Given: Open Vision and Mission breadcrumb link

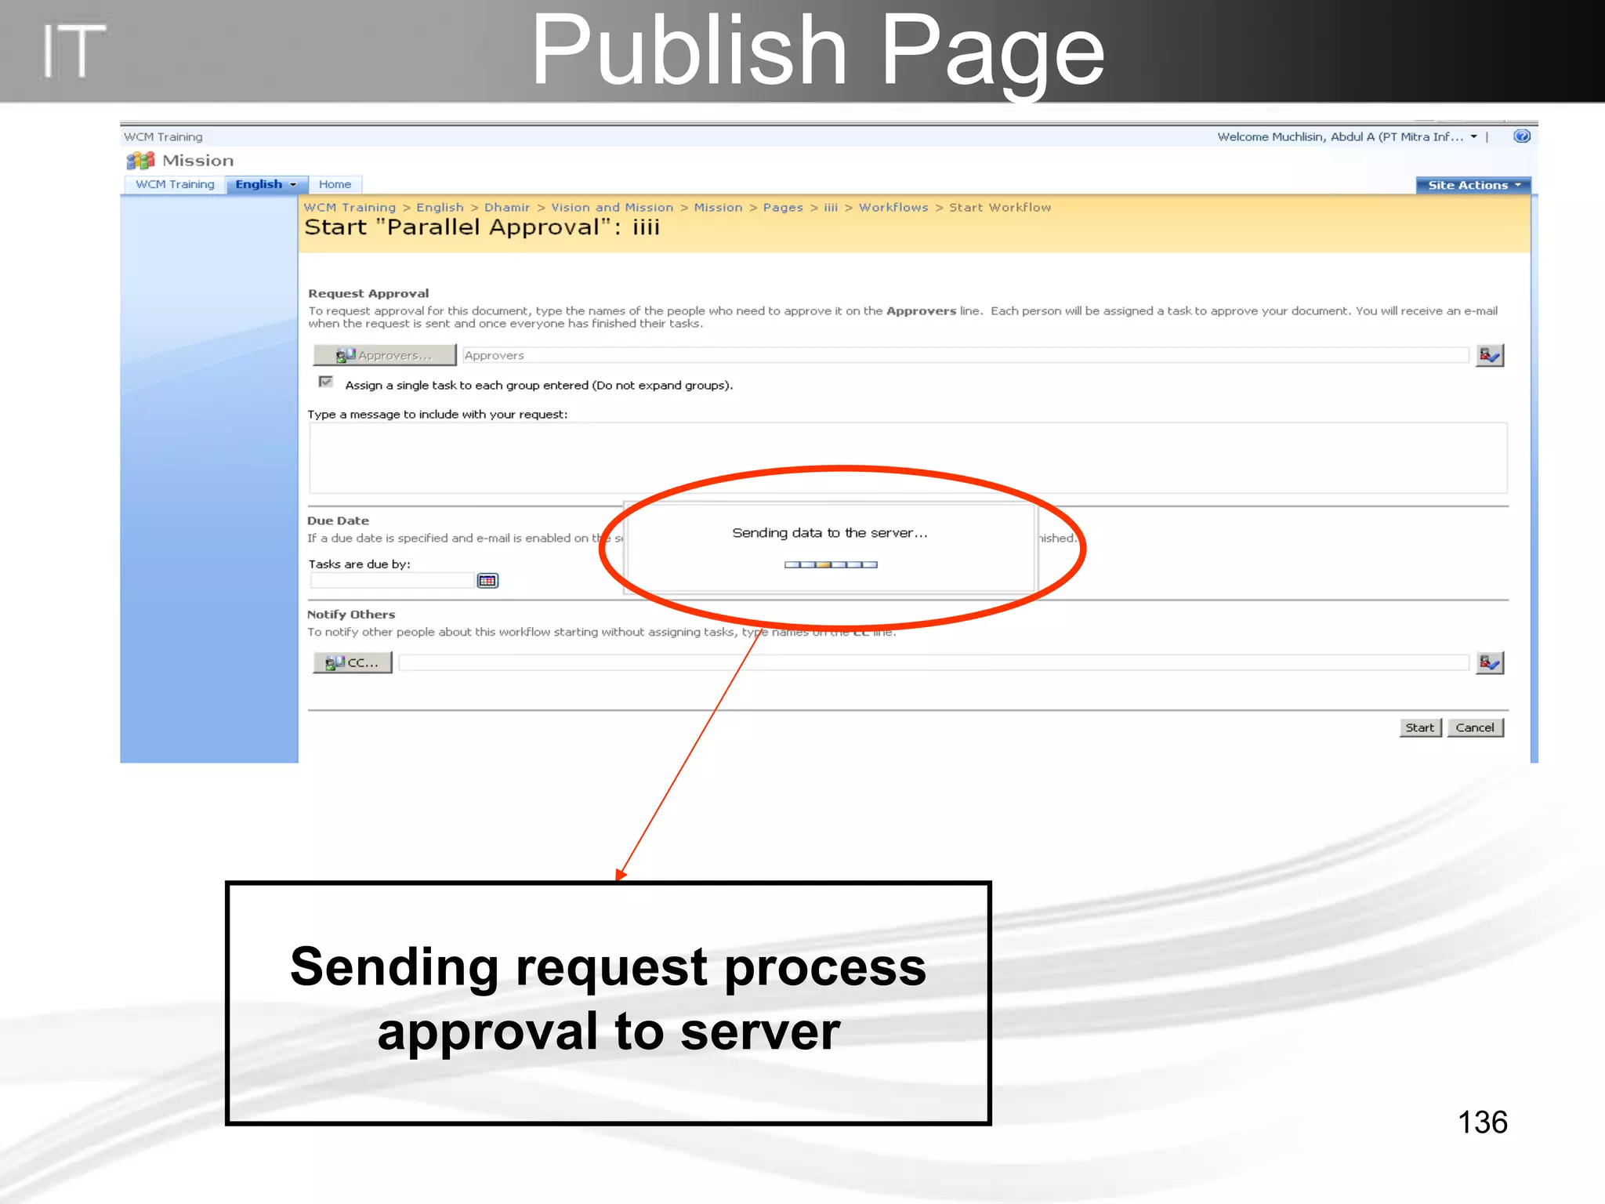Looking at the screenshot, I should coord(612,208).
